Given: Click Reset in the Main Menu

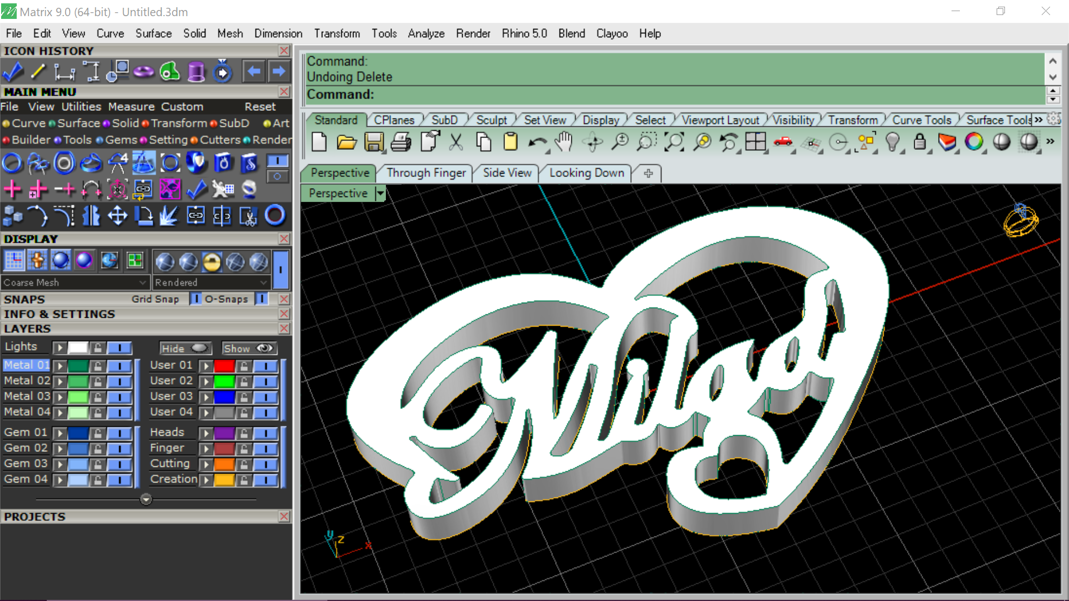Looking at the screenshot, I should click(x=260, y=107).
